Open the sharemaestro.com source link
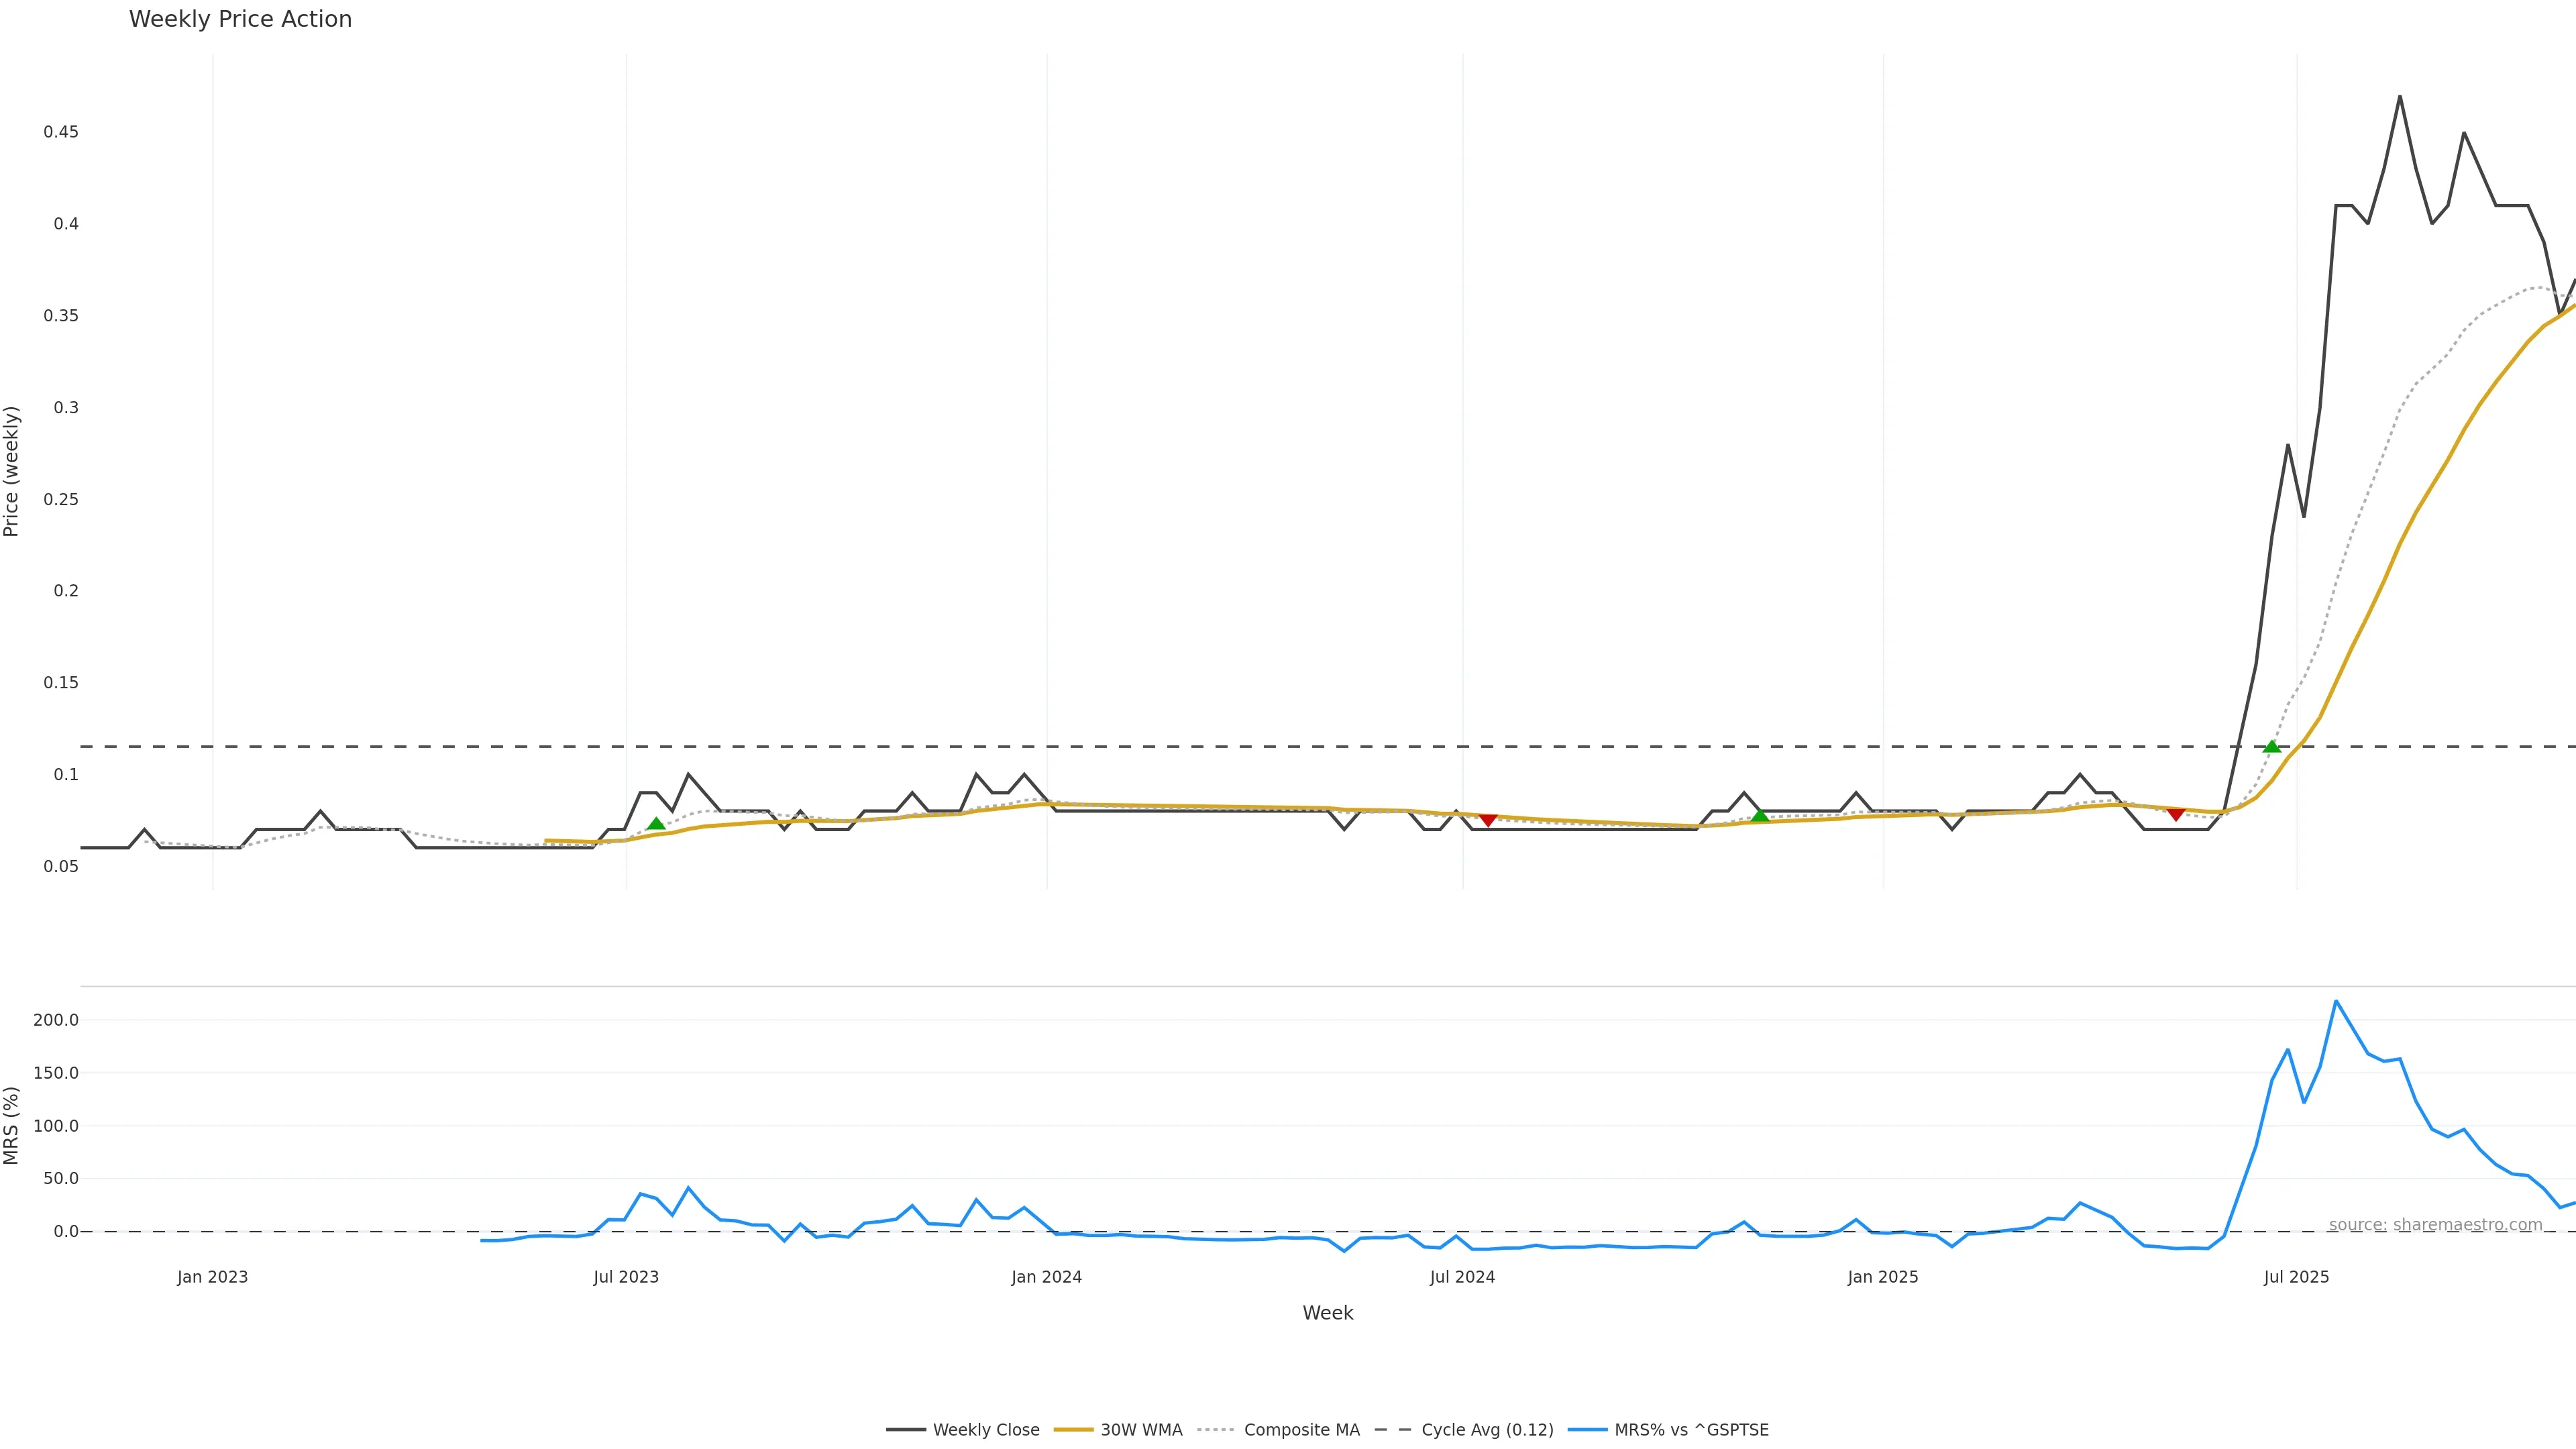The width and height of the screenshot is (2576, 1449). [2435, 1225]
